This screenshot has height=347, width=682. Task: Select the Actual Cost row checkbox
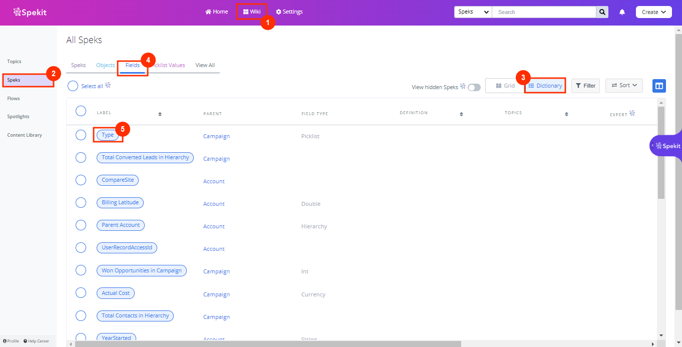click(x=81, y=293)
